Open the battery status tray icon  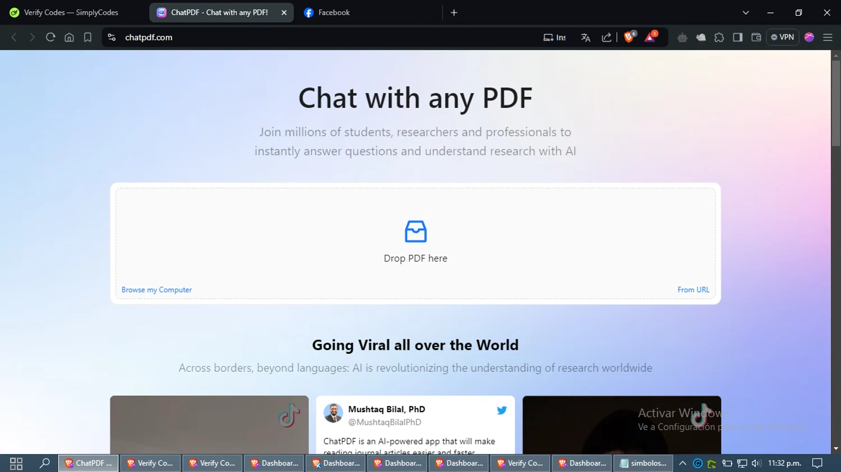point(727,463)
